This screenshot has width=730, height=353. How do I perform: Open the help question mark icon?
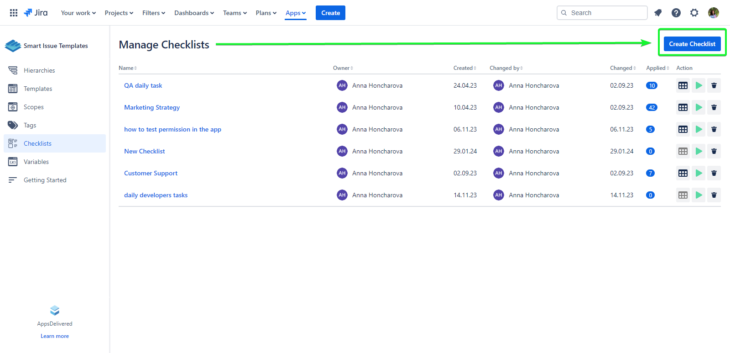click(x=676, y=13)
